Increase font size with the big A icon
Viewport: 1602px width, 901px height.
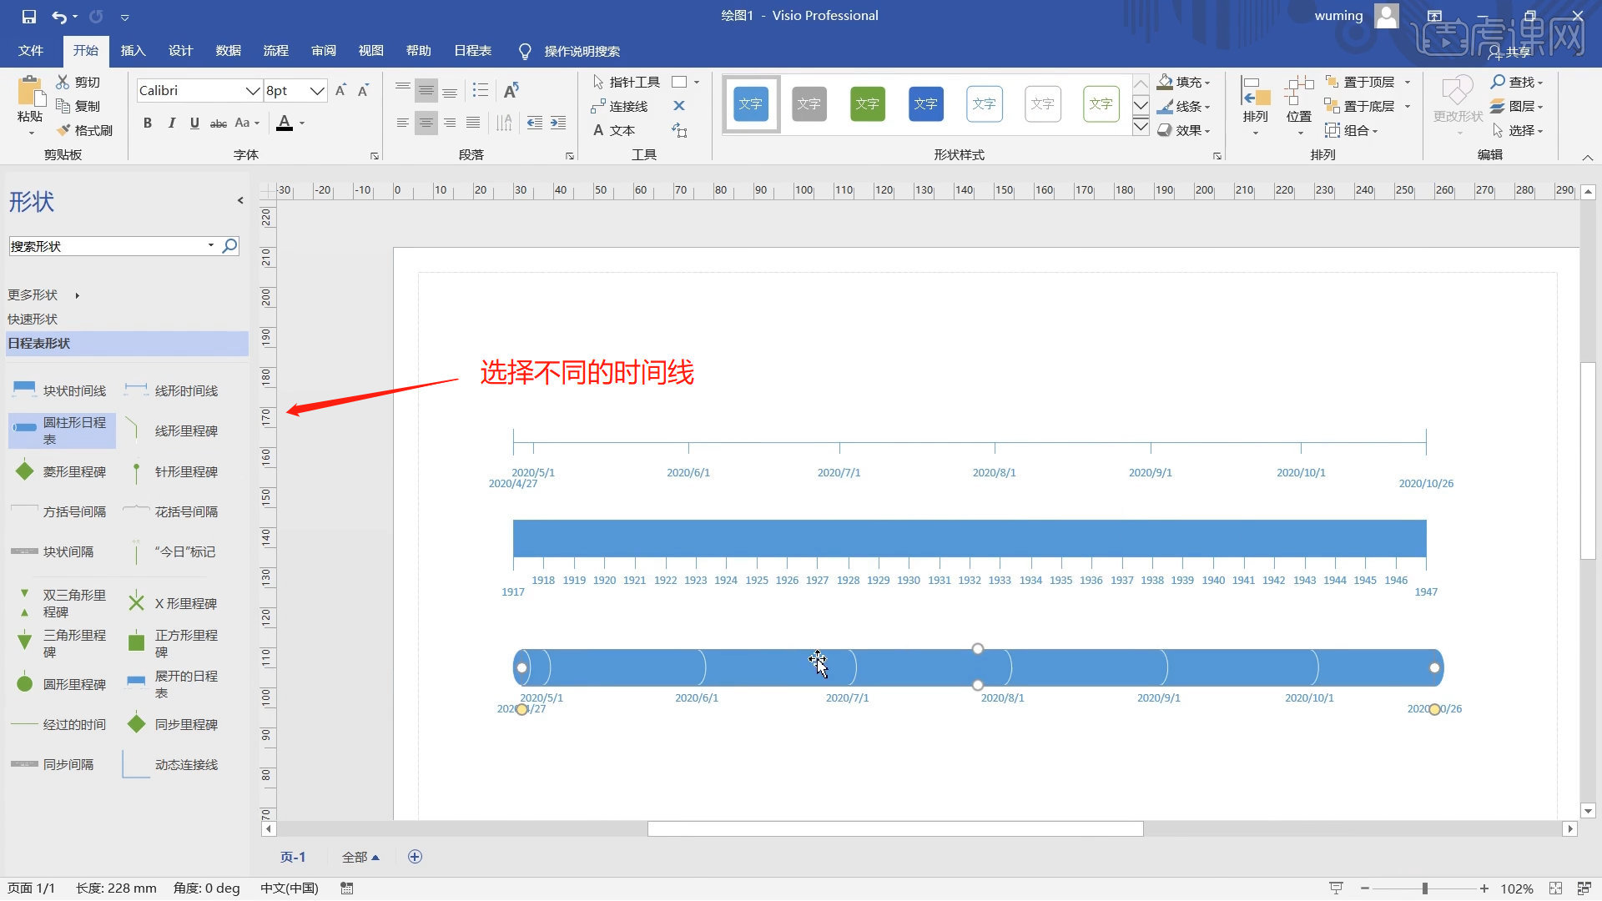(340, 90)
